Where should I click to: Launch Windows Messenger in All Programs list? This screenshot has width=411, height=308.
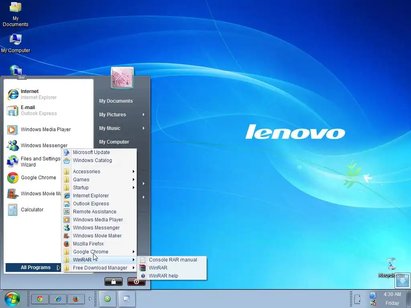99,228
